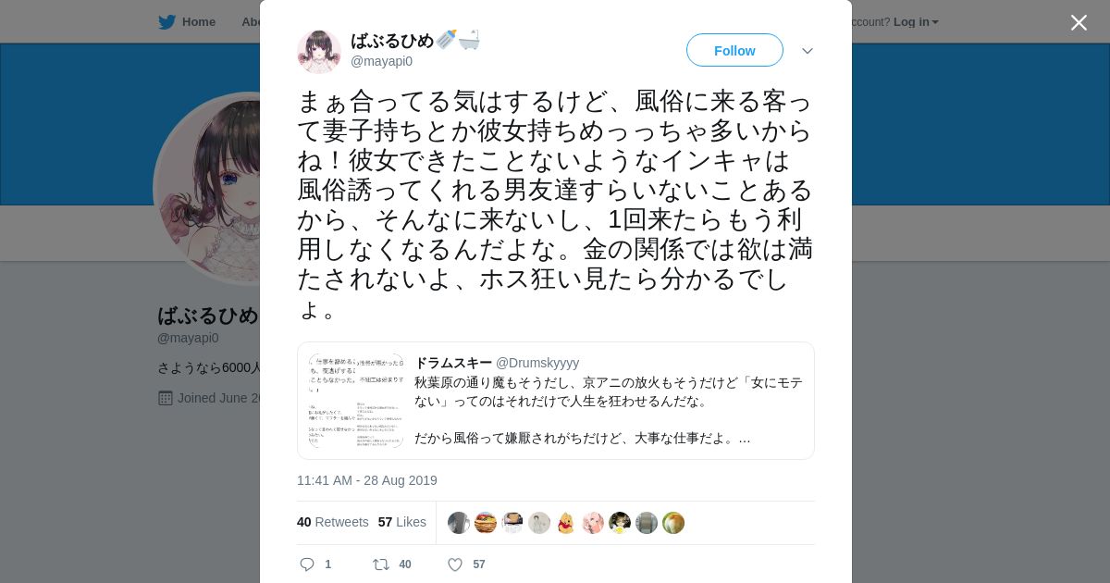Like the tweet with heart icon
The height and width of the screenshot is (583, 1110).
point(455,564)
